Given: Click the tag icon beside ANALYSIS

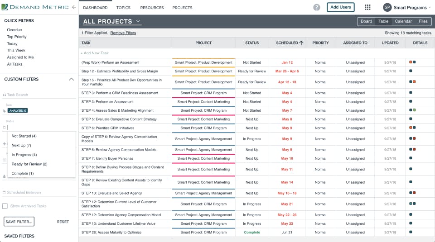Looking at the screenshot, I should [4, 111].
